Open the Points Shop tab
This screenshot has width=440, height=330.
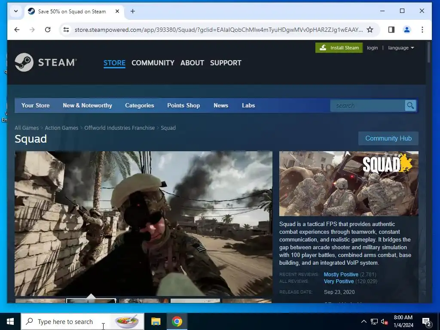(x=183, y=106)
